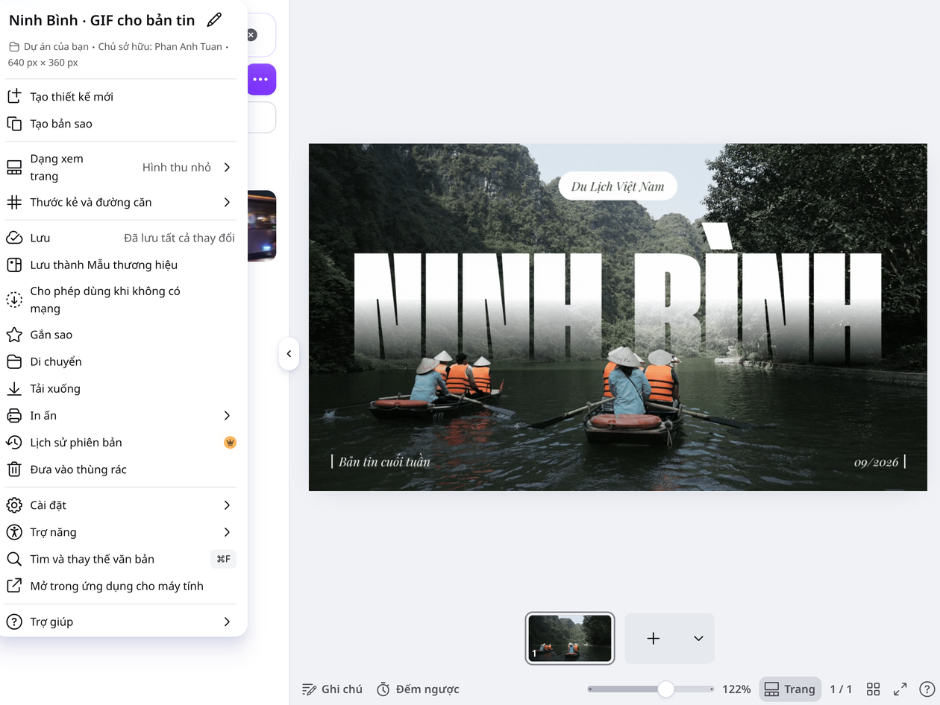Click the 09/2026 date text on canvas

877,462
